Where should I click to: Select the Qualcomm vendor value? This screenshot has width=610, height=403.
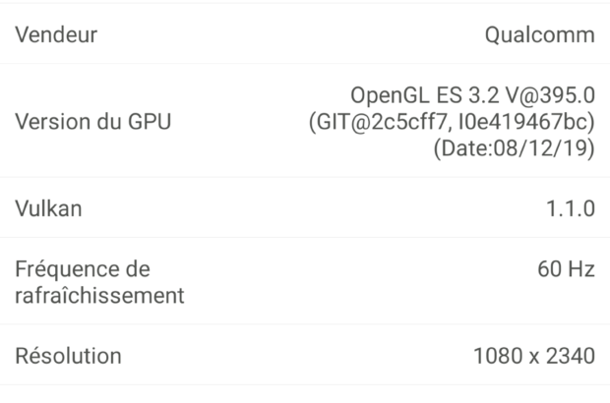pos(540,35)
